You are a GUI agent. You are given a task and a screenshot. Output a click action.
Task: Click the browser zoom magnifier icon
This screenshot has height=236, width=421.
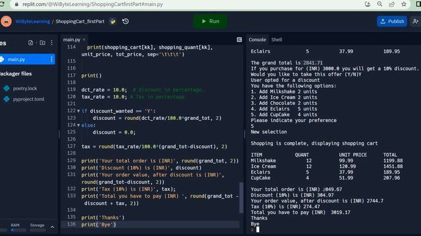[380, 4]
